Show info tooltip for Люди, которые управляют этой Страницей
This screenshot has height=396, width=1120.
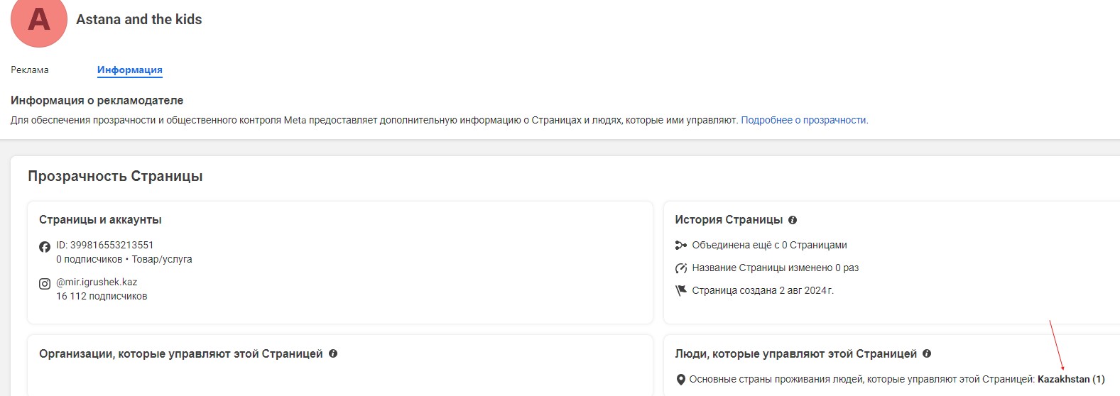click(927, 353)
